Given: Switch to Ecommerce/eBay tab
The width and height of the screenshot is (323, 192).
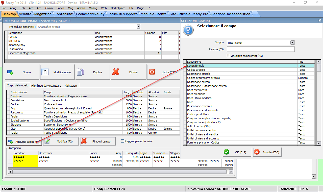Looking at the screenshot, I should point(90,14).
